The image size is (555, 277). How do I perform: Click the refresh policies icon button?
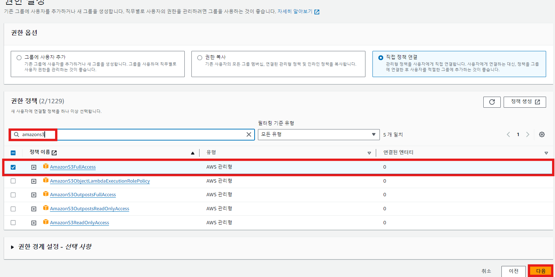pos(492,102)
